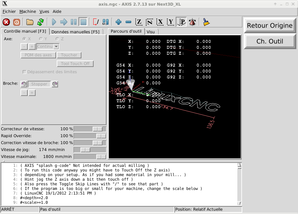Viewport: 298px width, 214px height.
Task: Open the Vues menu
Action: (44, 12)
